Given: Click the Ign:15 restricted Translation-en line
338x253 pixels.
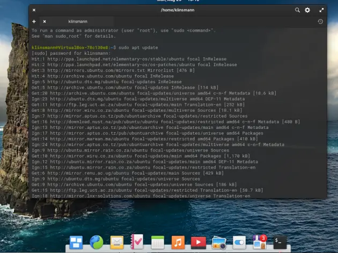Looking at the screenshot, I should click(143, 168).
